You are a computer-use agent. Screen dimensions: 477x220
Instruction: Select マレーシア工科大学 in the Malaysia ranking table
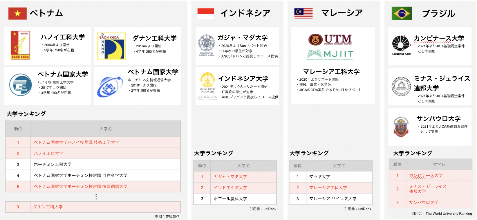pyautogui.click(x=328, y=188)
